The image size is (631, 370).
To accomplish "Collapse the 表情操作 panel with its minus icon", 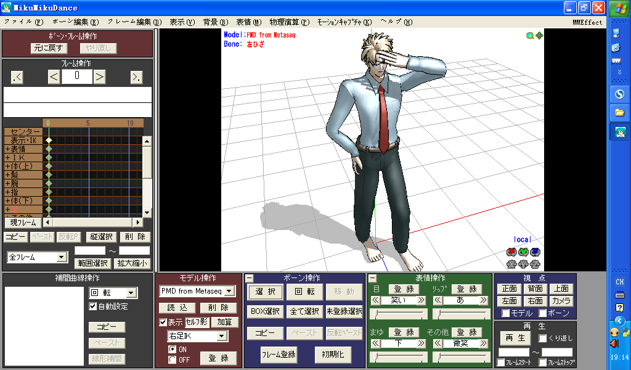I will coord(373,278).
